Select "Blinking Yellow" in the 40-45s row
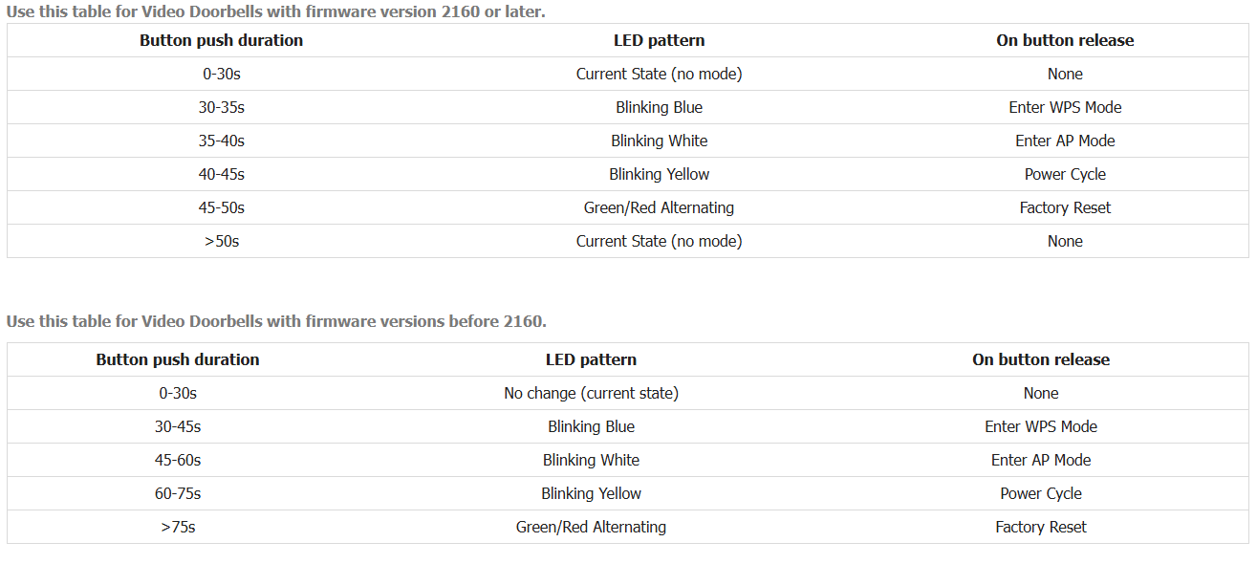1257x564 pixels. [659, 174]
